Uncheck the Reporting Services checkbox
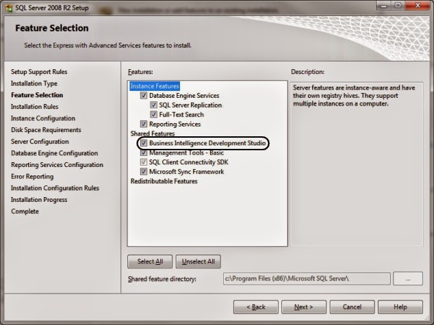Screen dimensions: 434x325 coord(143,124)
